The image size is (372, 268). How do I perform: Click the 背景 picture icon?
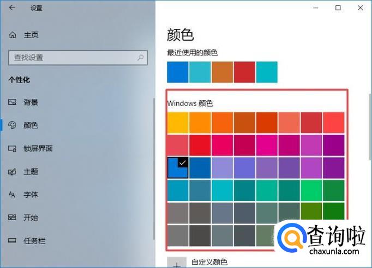tap(12, 102)
